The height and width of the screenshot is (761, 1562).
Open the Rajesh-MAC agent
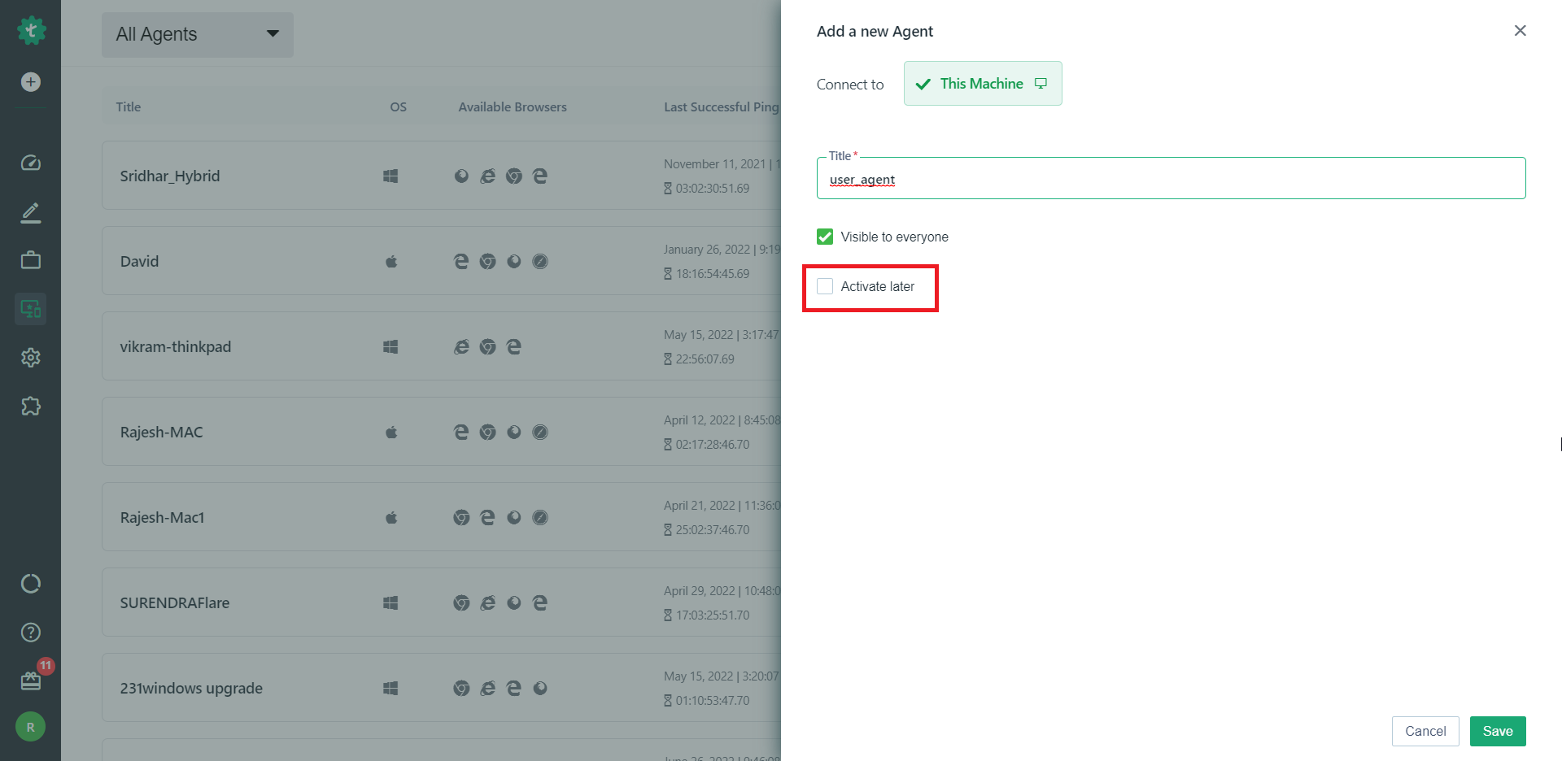click(x=162, y=432)
